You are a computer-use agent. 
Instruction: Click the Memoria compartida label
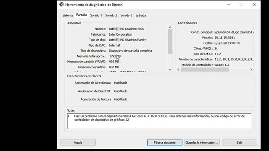pyautogui.click(x=92, y=67)
